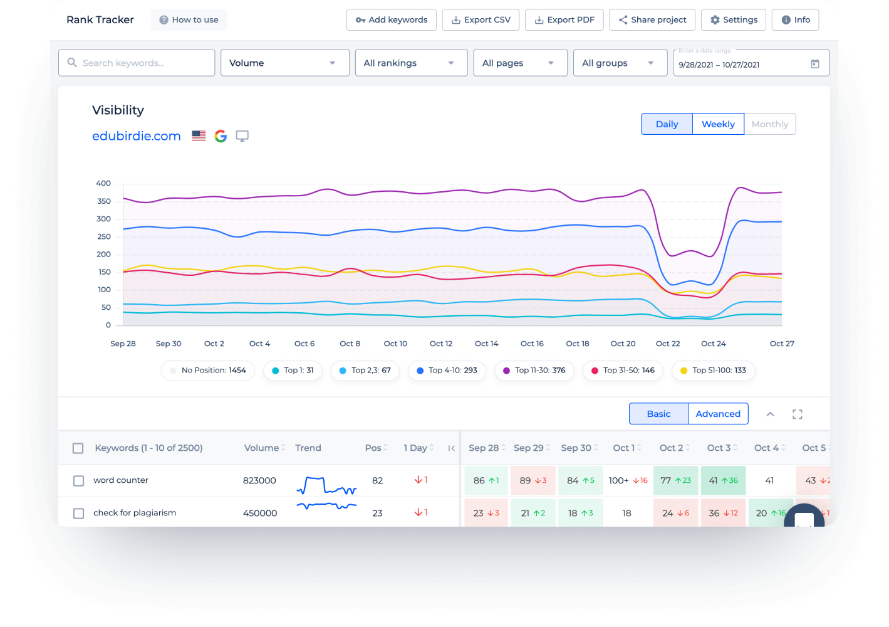
Task: Tick the check for plagiarism row checkbox
Action: click(x=78, y=514)
